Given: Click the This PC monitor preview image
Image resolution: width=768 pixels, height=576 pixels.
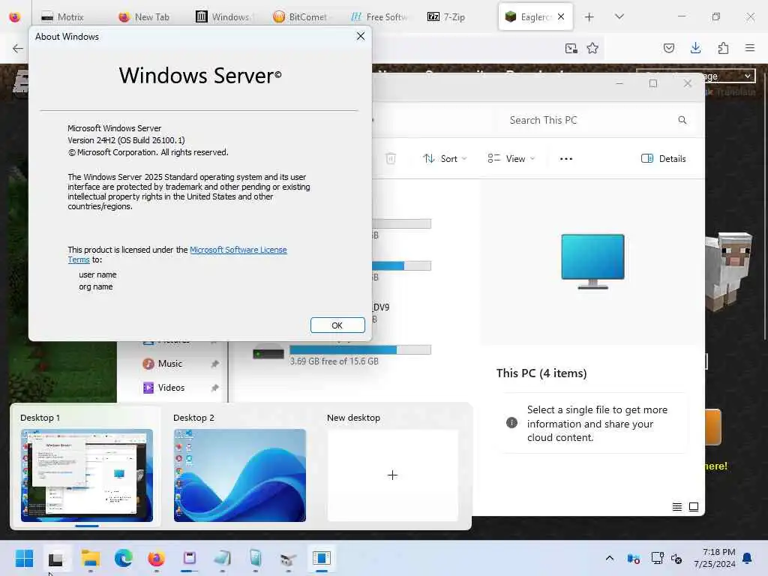Looking at the screenshot, I should 592,262.
